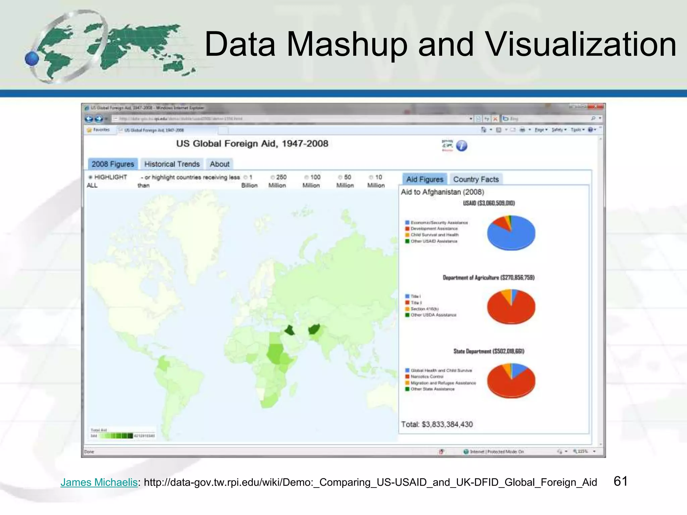This screenshot has width=687, height=515.
Task: Open the Safety menu
Action: tap(559, 130)
